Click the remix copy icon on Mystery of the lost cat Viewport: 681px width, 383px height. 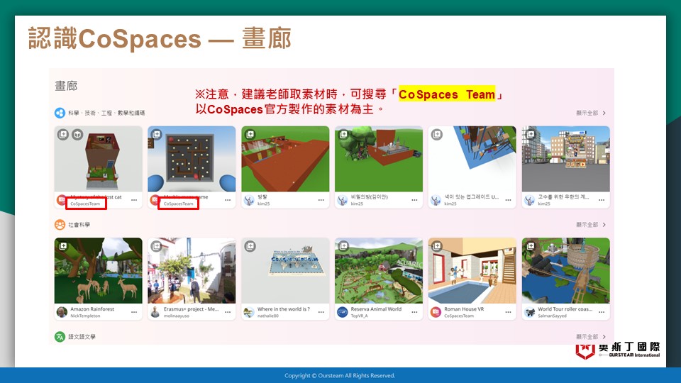[63, 135]
